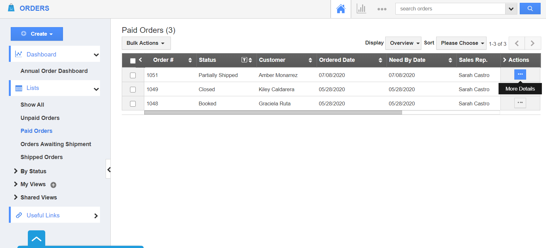Screen dimensions: 546x248
Task: Open Unpaid Orders list
Action: [x=40, y=118]
